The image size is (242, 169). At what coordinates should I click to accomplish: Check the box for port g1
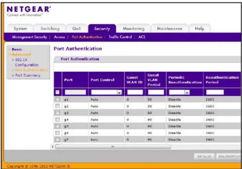pyautogui.click(x=58, y=99)
